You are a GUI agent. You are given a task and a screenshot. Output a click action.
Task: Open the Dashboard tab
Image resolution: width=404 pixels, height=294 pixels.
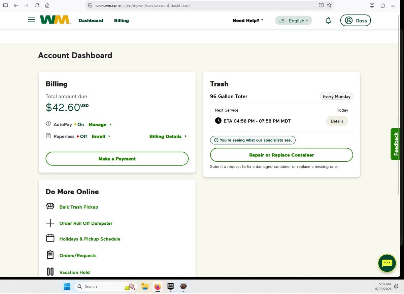point(91,21)
